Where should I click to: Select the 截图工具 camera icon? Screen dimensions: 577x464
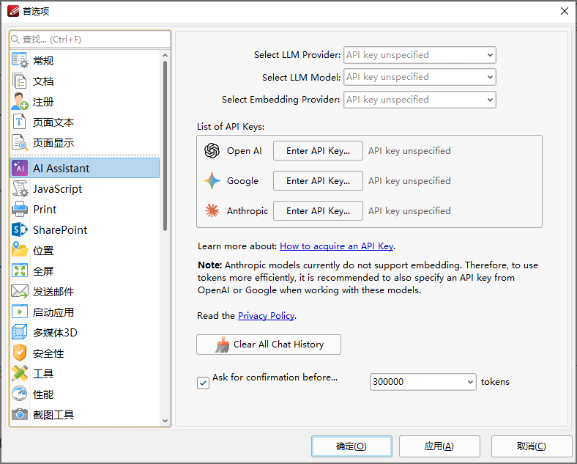click(x=20, y=415)
